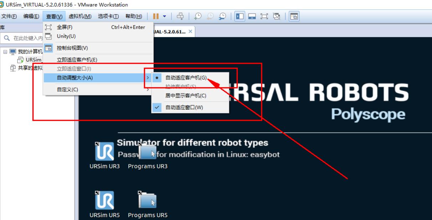Click the full screen toolbar icon
The height and width of the screenshot is (220, 432).
click(263, 16)
